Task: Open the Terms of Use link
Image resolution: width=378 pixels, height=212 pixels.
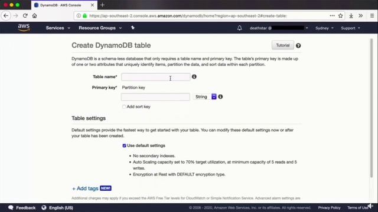Action: (x=358, y=208)
